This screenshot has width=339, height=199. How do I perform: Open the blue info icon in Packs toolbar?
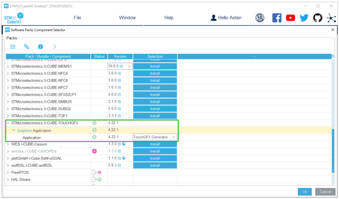coord(40,46)
